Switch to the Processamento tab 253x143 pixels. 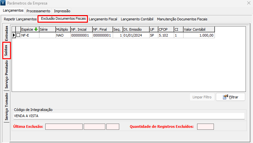[38, 11]
